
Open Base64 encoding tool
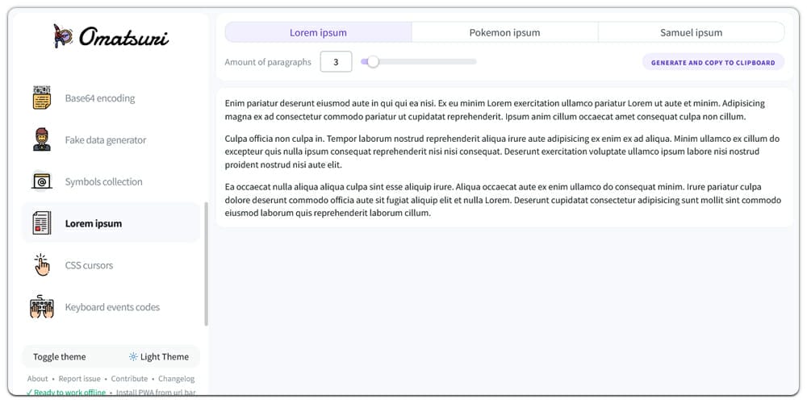(111, 98)
